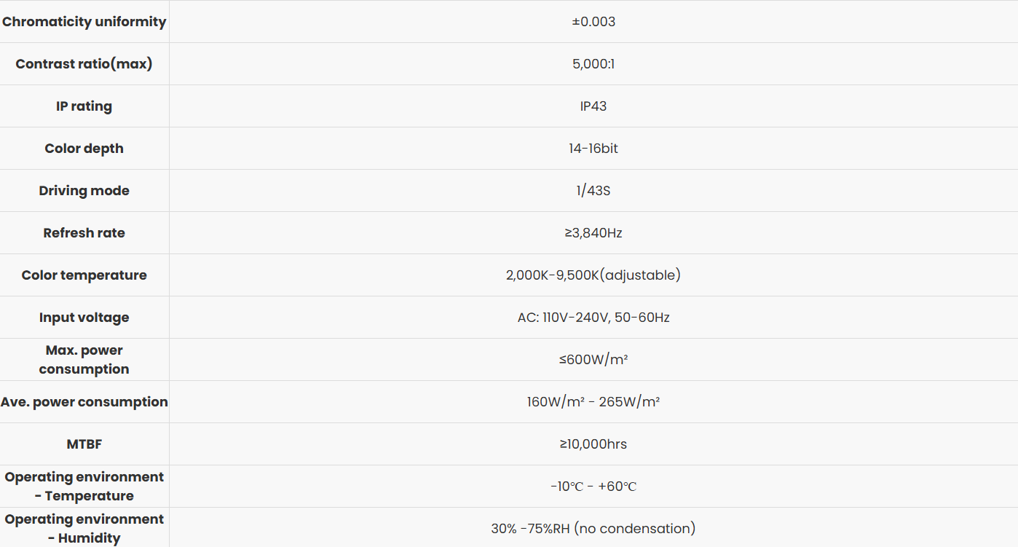Select the AC: 110V-240V, 50-60Hz value
The height and width of the screenshot is (547, 1018).
point(593,318)
